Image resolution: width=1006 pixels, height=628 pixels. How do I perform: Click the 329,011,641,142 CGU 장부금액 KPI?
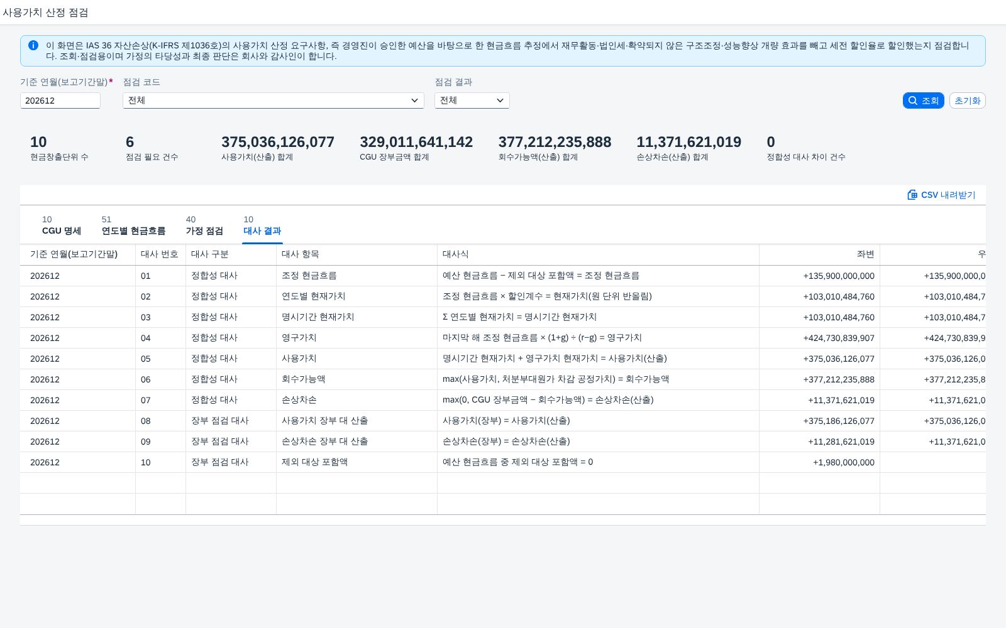(x=416, y=143)
